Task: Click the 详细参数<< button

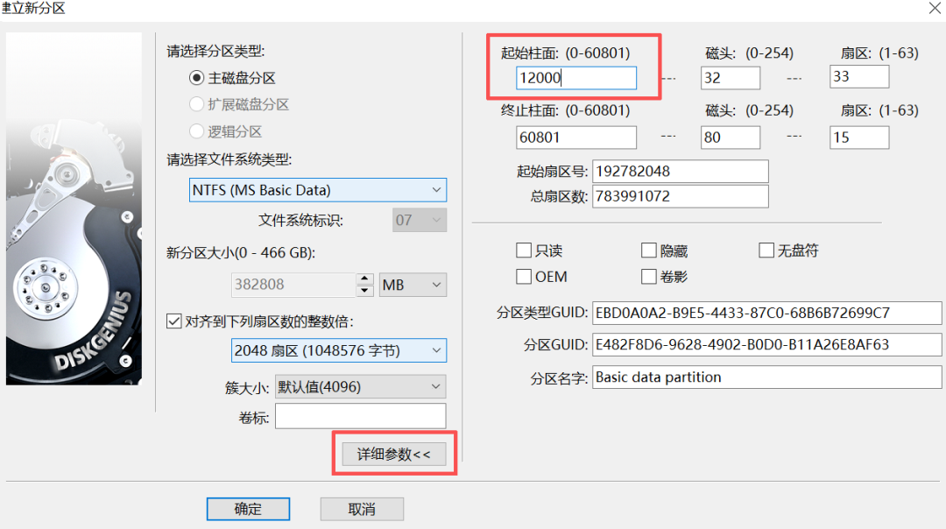Action: coord(394,454)
